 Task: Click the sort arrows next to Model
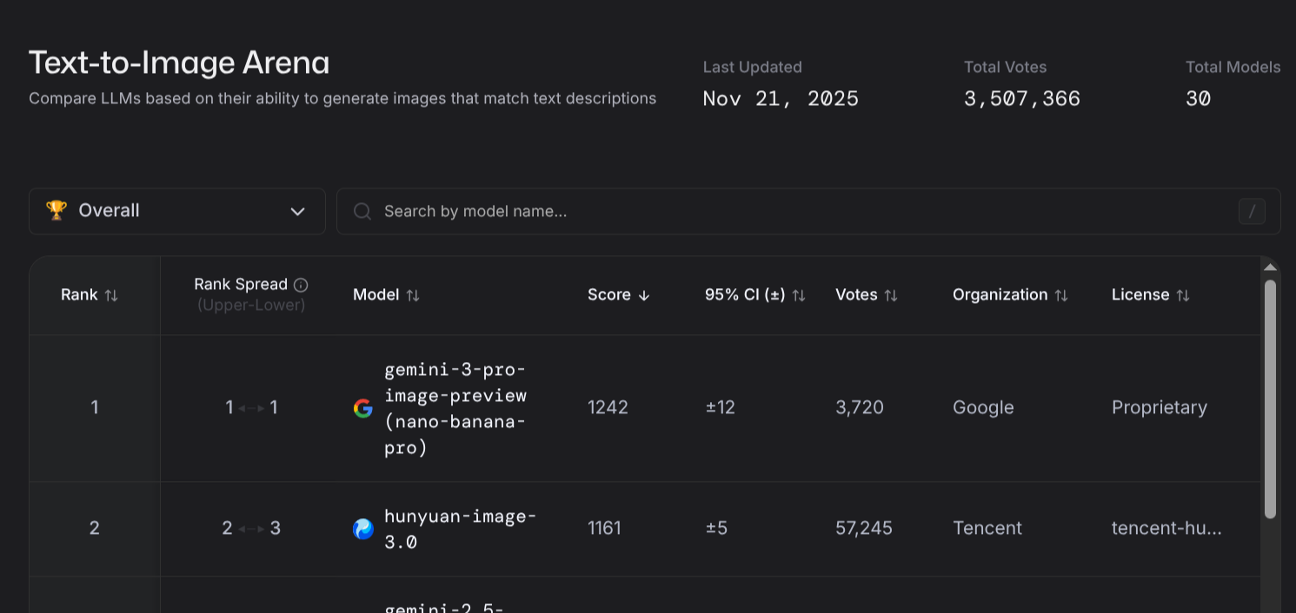[413, 295]
